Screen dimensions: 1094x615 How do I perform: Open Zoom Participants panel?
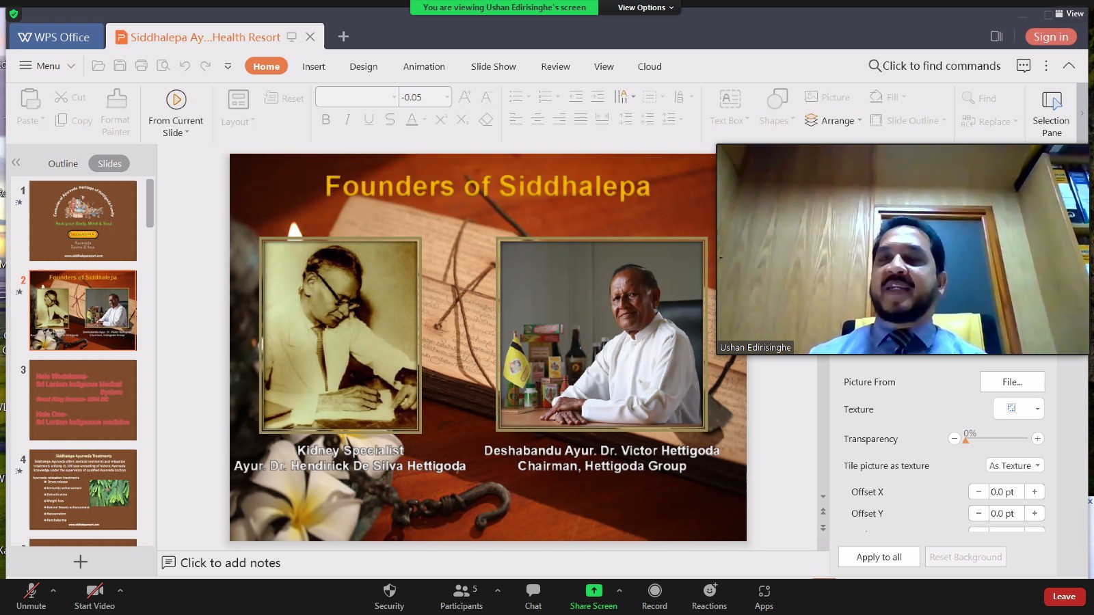tap(462, 596)
